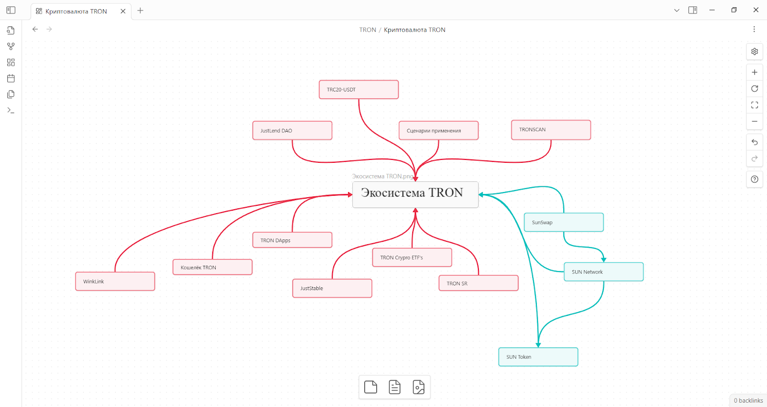
Task: Select the SunSwap card
Action: [564, 222]
